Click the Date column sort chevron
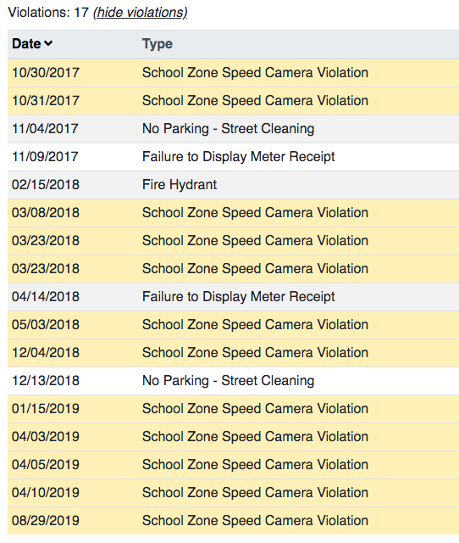 [x=48, y=43]
